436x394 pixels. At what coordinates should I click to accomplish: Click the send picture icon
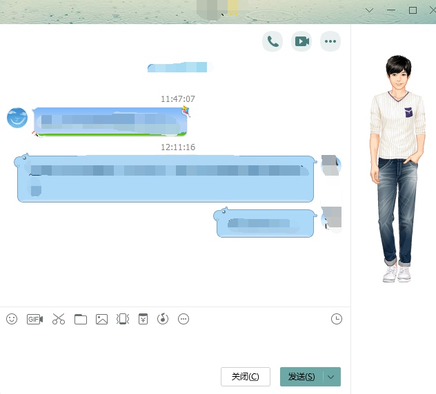point(102,319)
